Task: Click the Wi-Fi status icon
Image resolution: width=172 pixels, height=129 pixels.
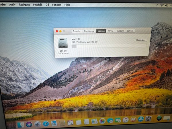Action: click(x=162, y=5)
